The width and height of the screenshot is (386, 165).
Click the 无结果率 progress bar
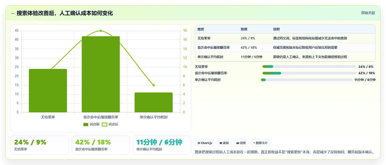tap(309, 67)
